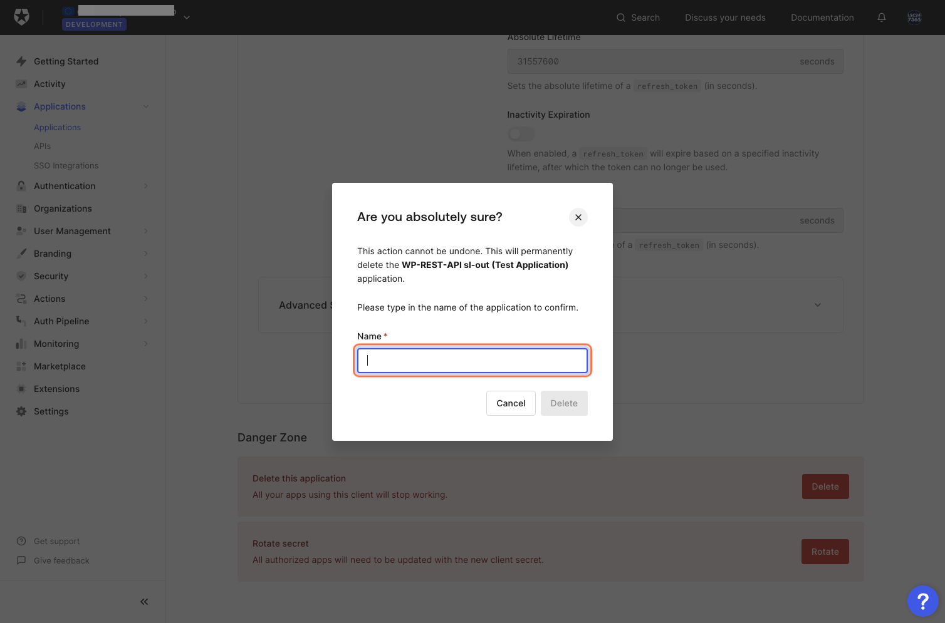Click the Actions flow icon
The image size is (945, 623).
tap(21, 299)
